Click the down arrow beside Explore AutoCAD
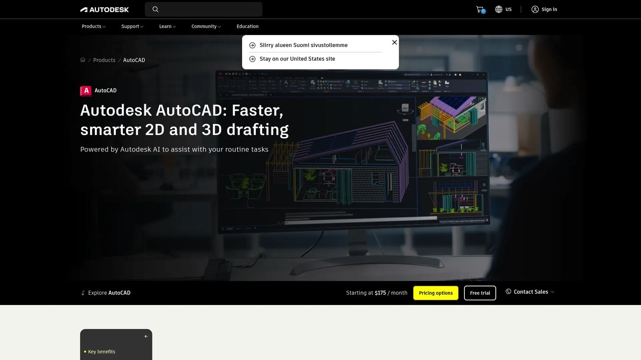The width and height of the screenshot is (641, 360). point(83,293)
